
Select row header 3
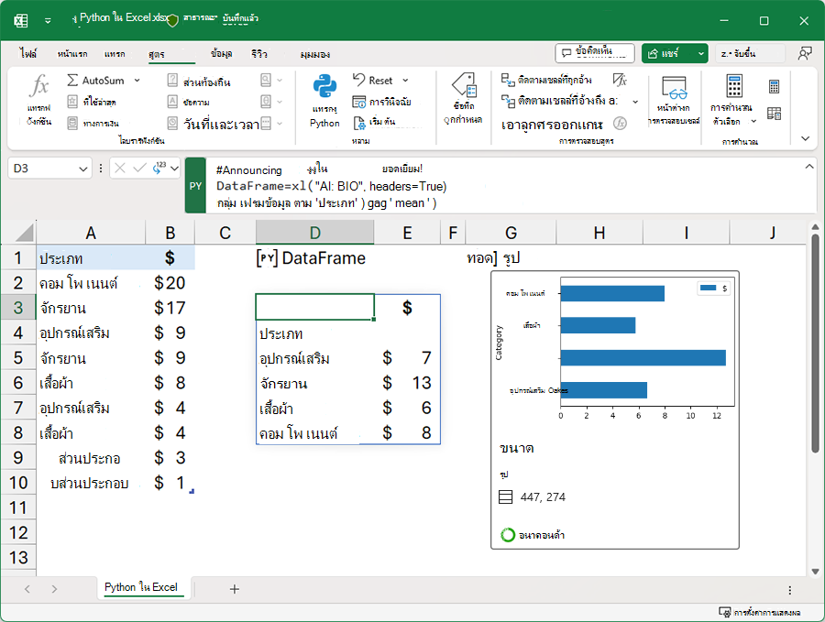tap(18, 308)
